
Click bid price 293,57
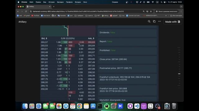tap(44, 42)
